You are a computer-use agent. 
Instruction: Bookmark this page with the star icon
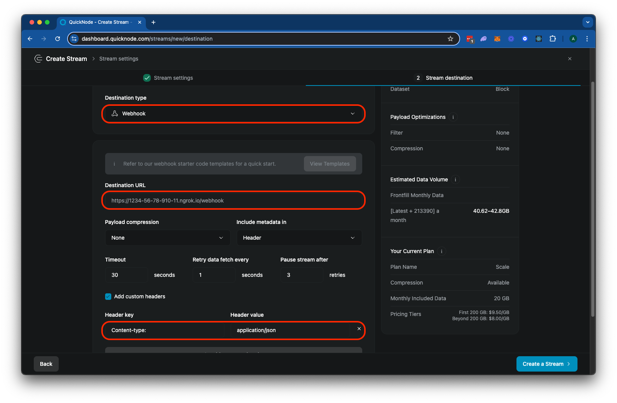click(x=450, y=39)
